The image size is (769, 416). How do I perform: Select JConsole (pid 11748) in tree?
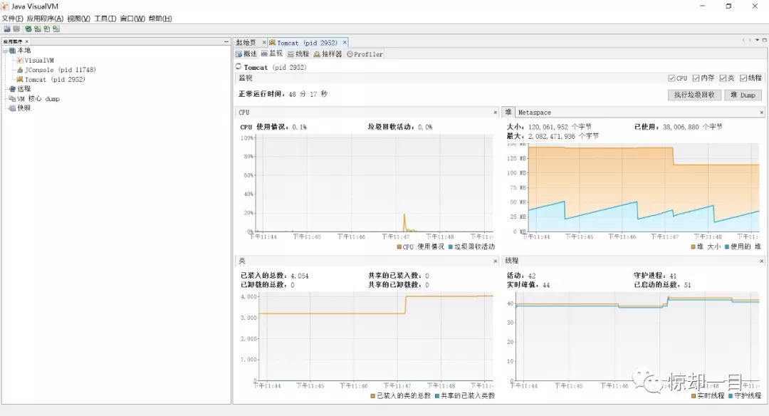(x=61, y=70)
